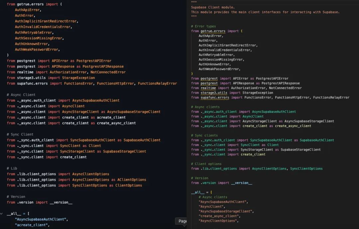
Task: Click 'SyncClientOptions as ClientOptions' line in left pane
Action: (x=74, y=185)
